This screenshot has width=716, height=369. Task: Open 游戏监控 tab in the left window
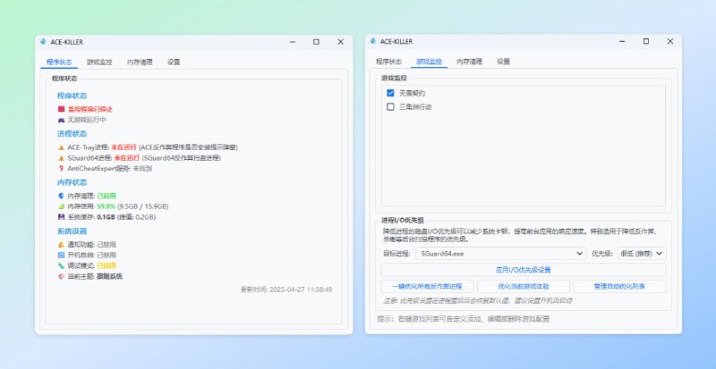99,62
